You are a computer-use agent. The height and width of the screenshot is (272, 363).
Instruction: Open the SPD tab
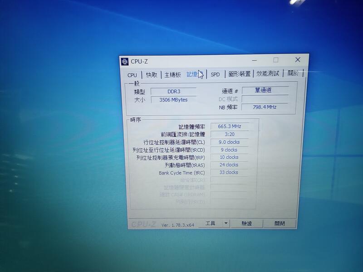[215, 74]
